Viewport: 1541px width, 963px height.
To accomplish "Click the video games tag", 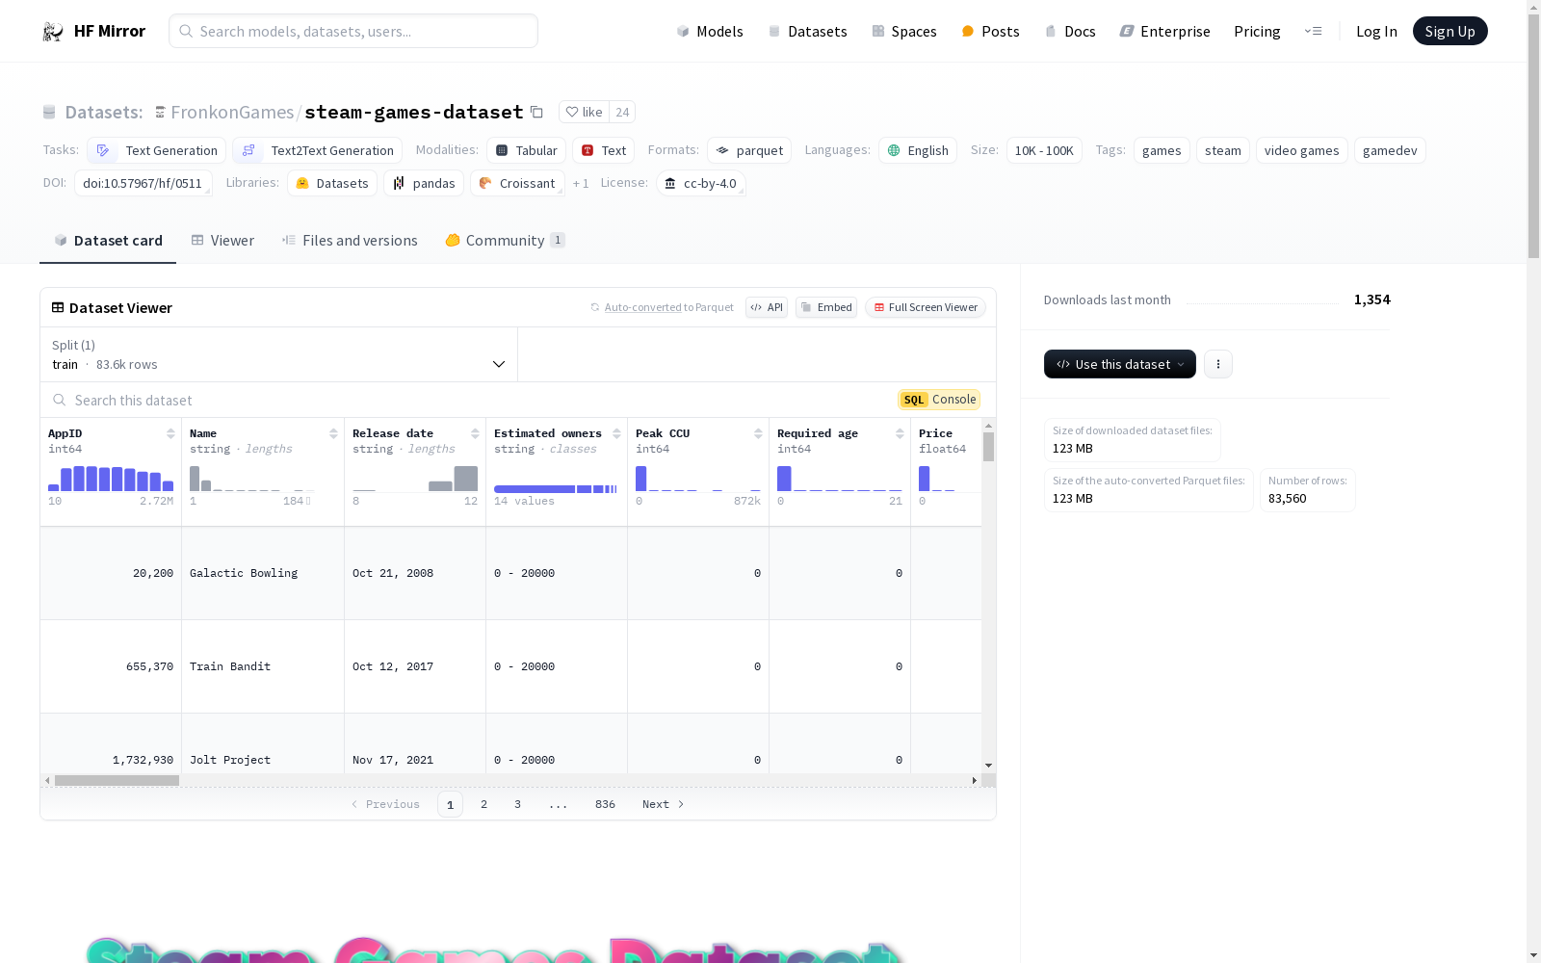I will [x=1302, y=150].
